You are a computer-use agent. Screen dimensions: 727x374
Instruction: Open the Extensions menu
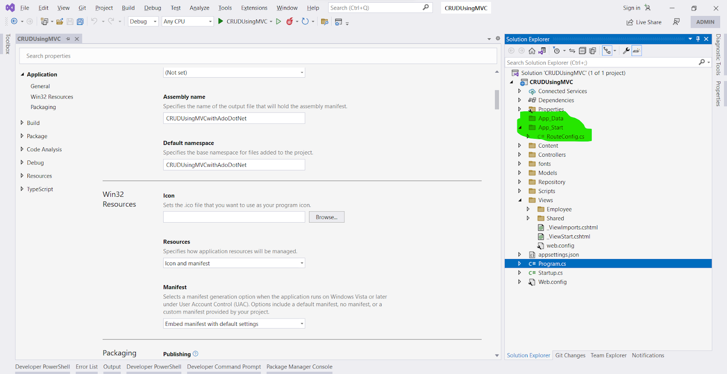click(x=254, y=8)
